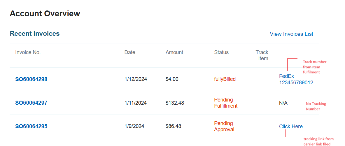Follow the Click Here tracking link
345x146 pixels.
coord(291,127)
